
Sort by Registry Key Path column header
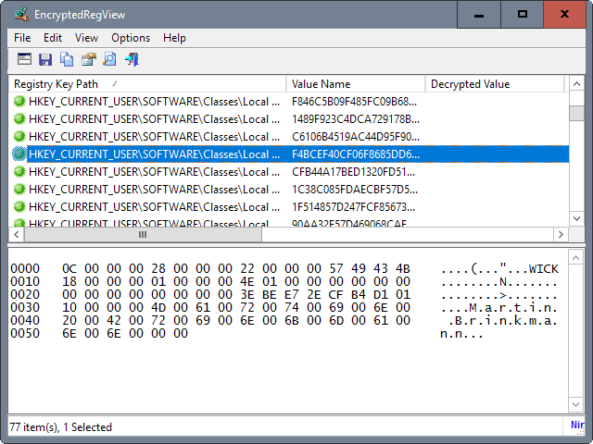(147, 84)
